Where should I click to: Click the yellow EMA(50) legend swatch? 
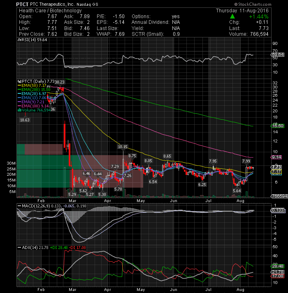(x=19, y=86)
